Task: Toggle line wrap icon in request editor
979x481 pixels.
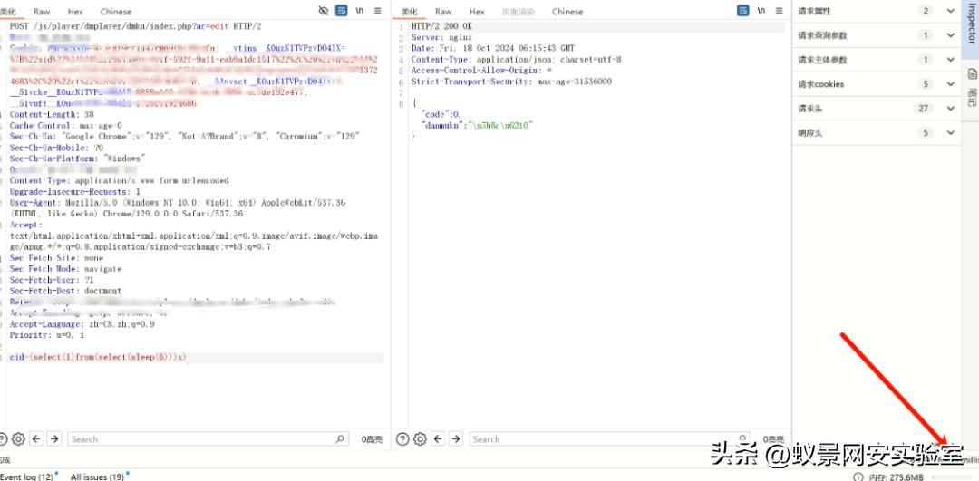Action: point(342,11)
